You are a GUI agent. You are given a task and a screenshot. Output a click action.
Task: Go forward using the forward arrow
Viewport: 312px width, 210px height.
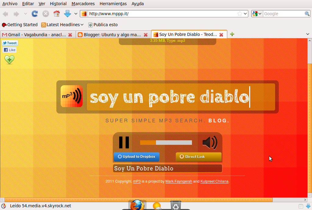click(16, 14)
